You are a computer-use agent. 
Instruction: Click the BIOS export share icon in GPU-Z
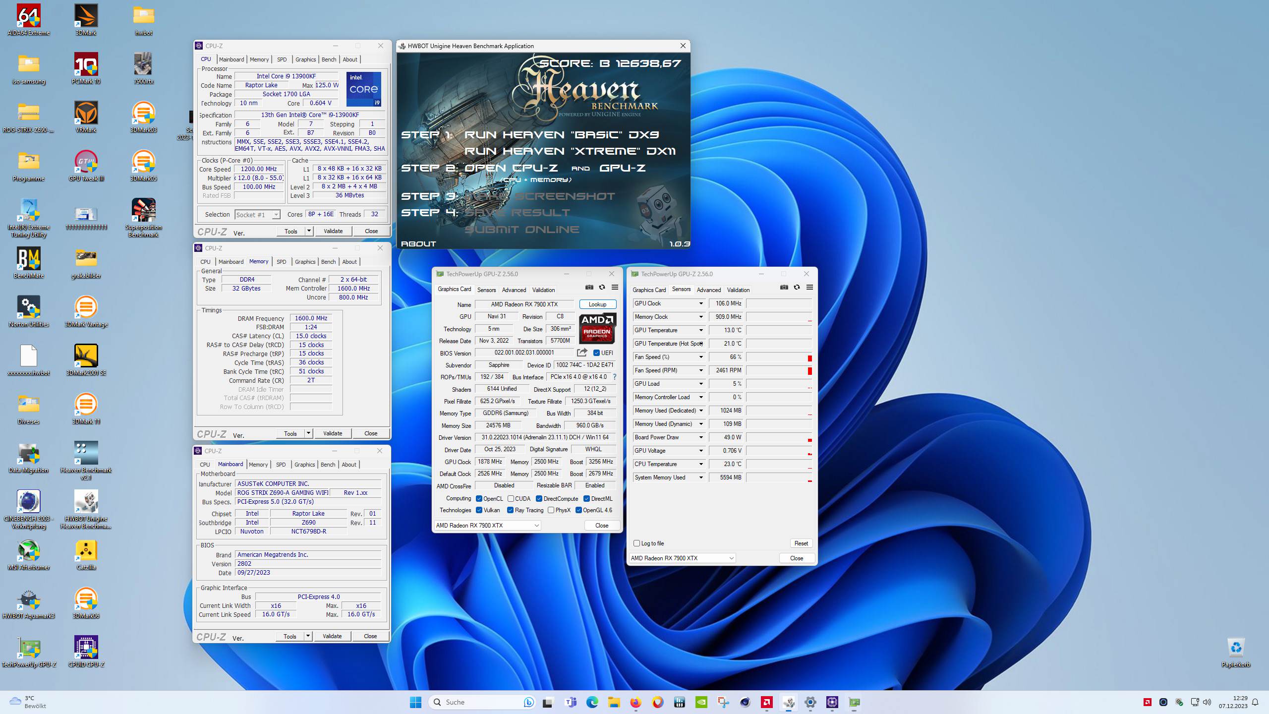(582, 353)
